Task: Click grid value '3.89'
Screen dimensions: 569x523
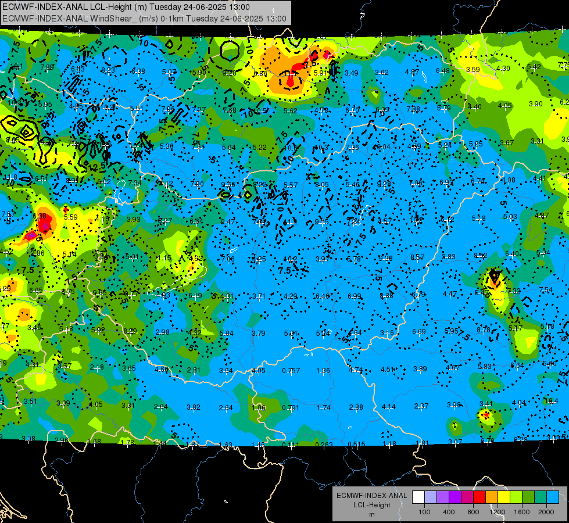Action: (420, 369)
